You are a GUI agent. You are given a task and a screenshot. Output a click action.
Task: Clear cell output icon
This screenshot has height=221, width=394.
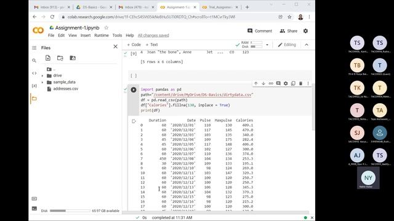(x=134, y=122)
